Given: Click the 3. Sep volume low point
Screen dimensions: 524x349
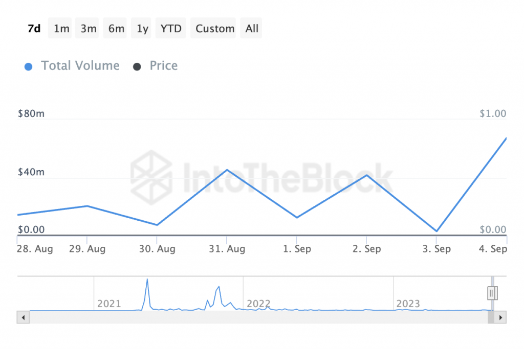Looking at the screenshot, I should pos(436,231).
